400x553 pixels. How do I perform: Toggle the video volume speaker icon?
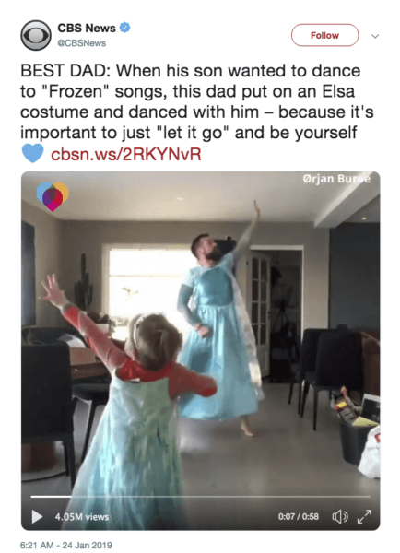pos(340,517)
